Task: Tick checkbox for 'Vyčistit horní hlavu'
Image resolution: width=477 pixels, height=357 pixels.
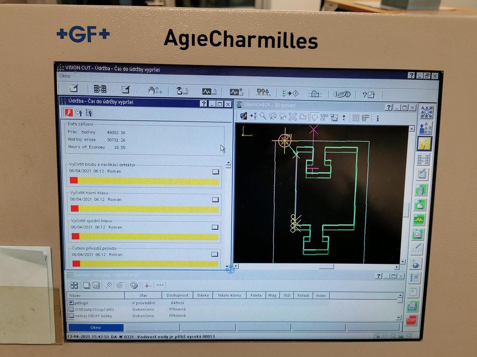Action: click(215, 200)
